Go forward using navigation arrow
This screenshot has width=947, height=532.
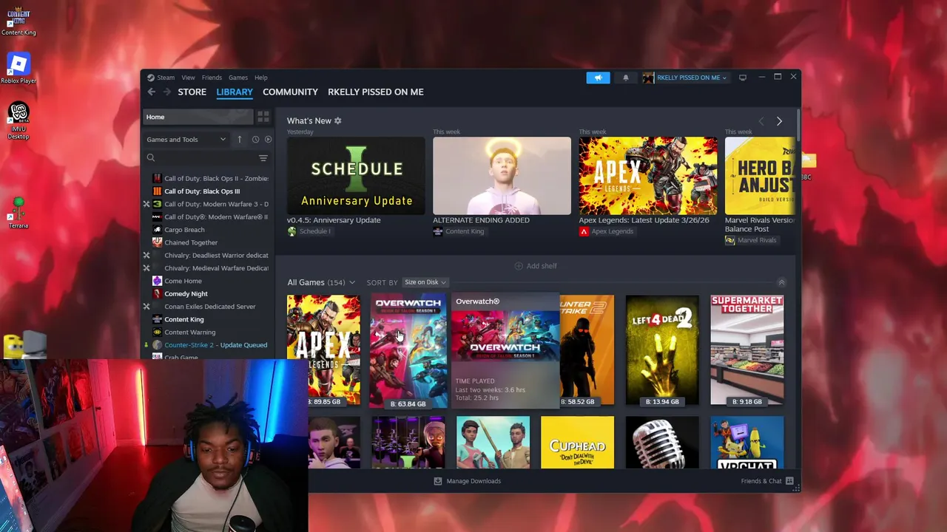tap(166, 92)
